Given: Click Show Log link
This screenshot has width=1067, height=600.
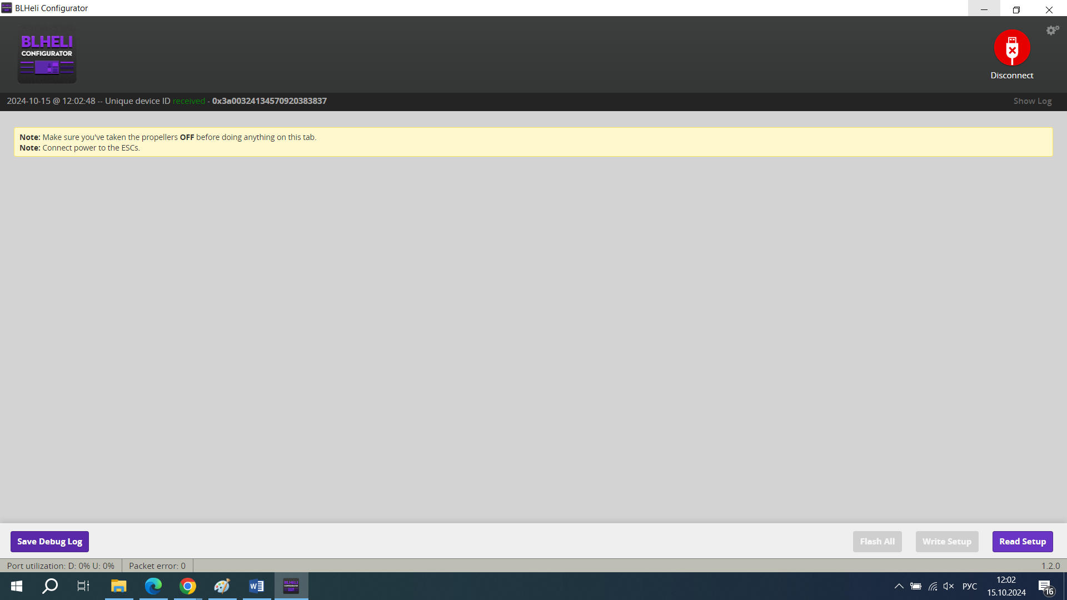Looking at the screenshot, I should tap(1032, 101).
